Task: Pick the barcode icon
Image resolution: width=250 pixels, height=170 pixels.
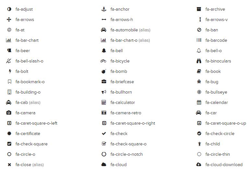Action: point(199,40)
